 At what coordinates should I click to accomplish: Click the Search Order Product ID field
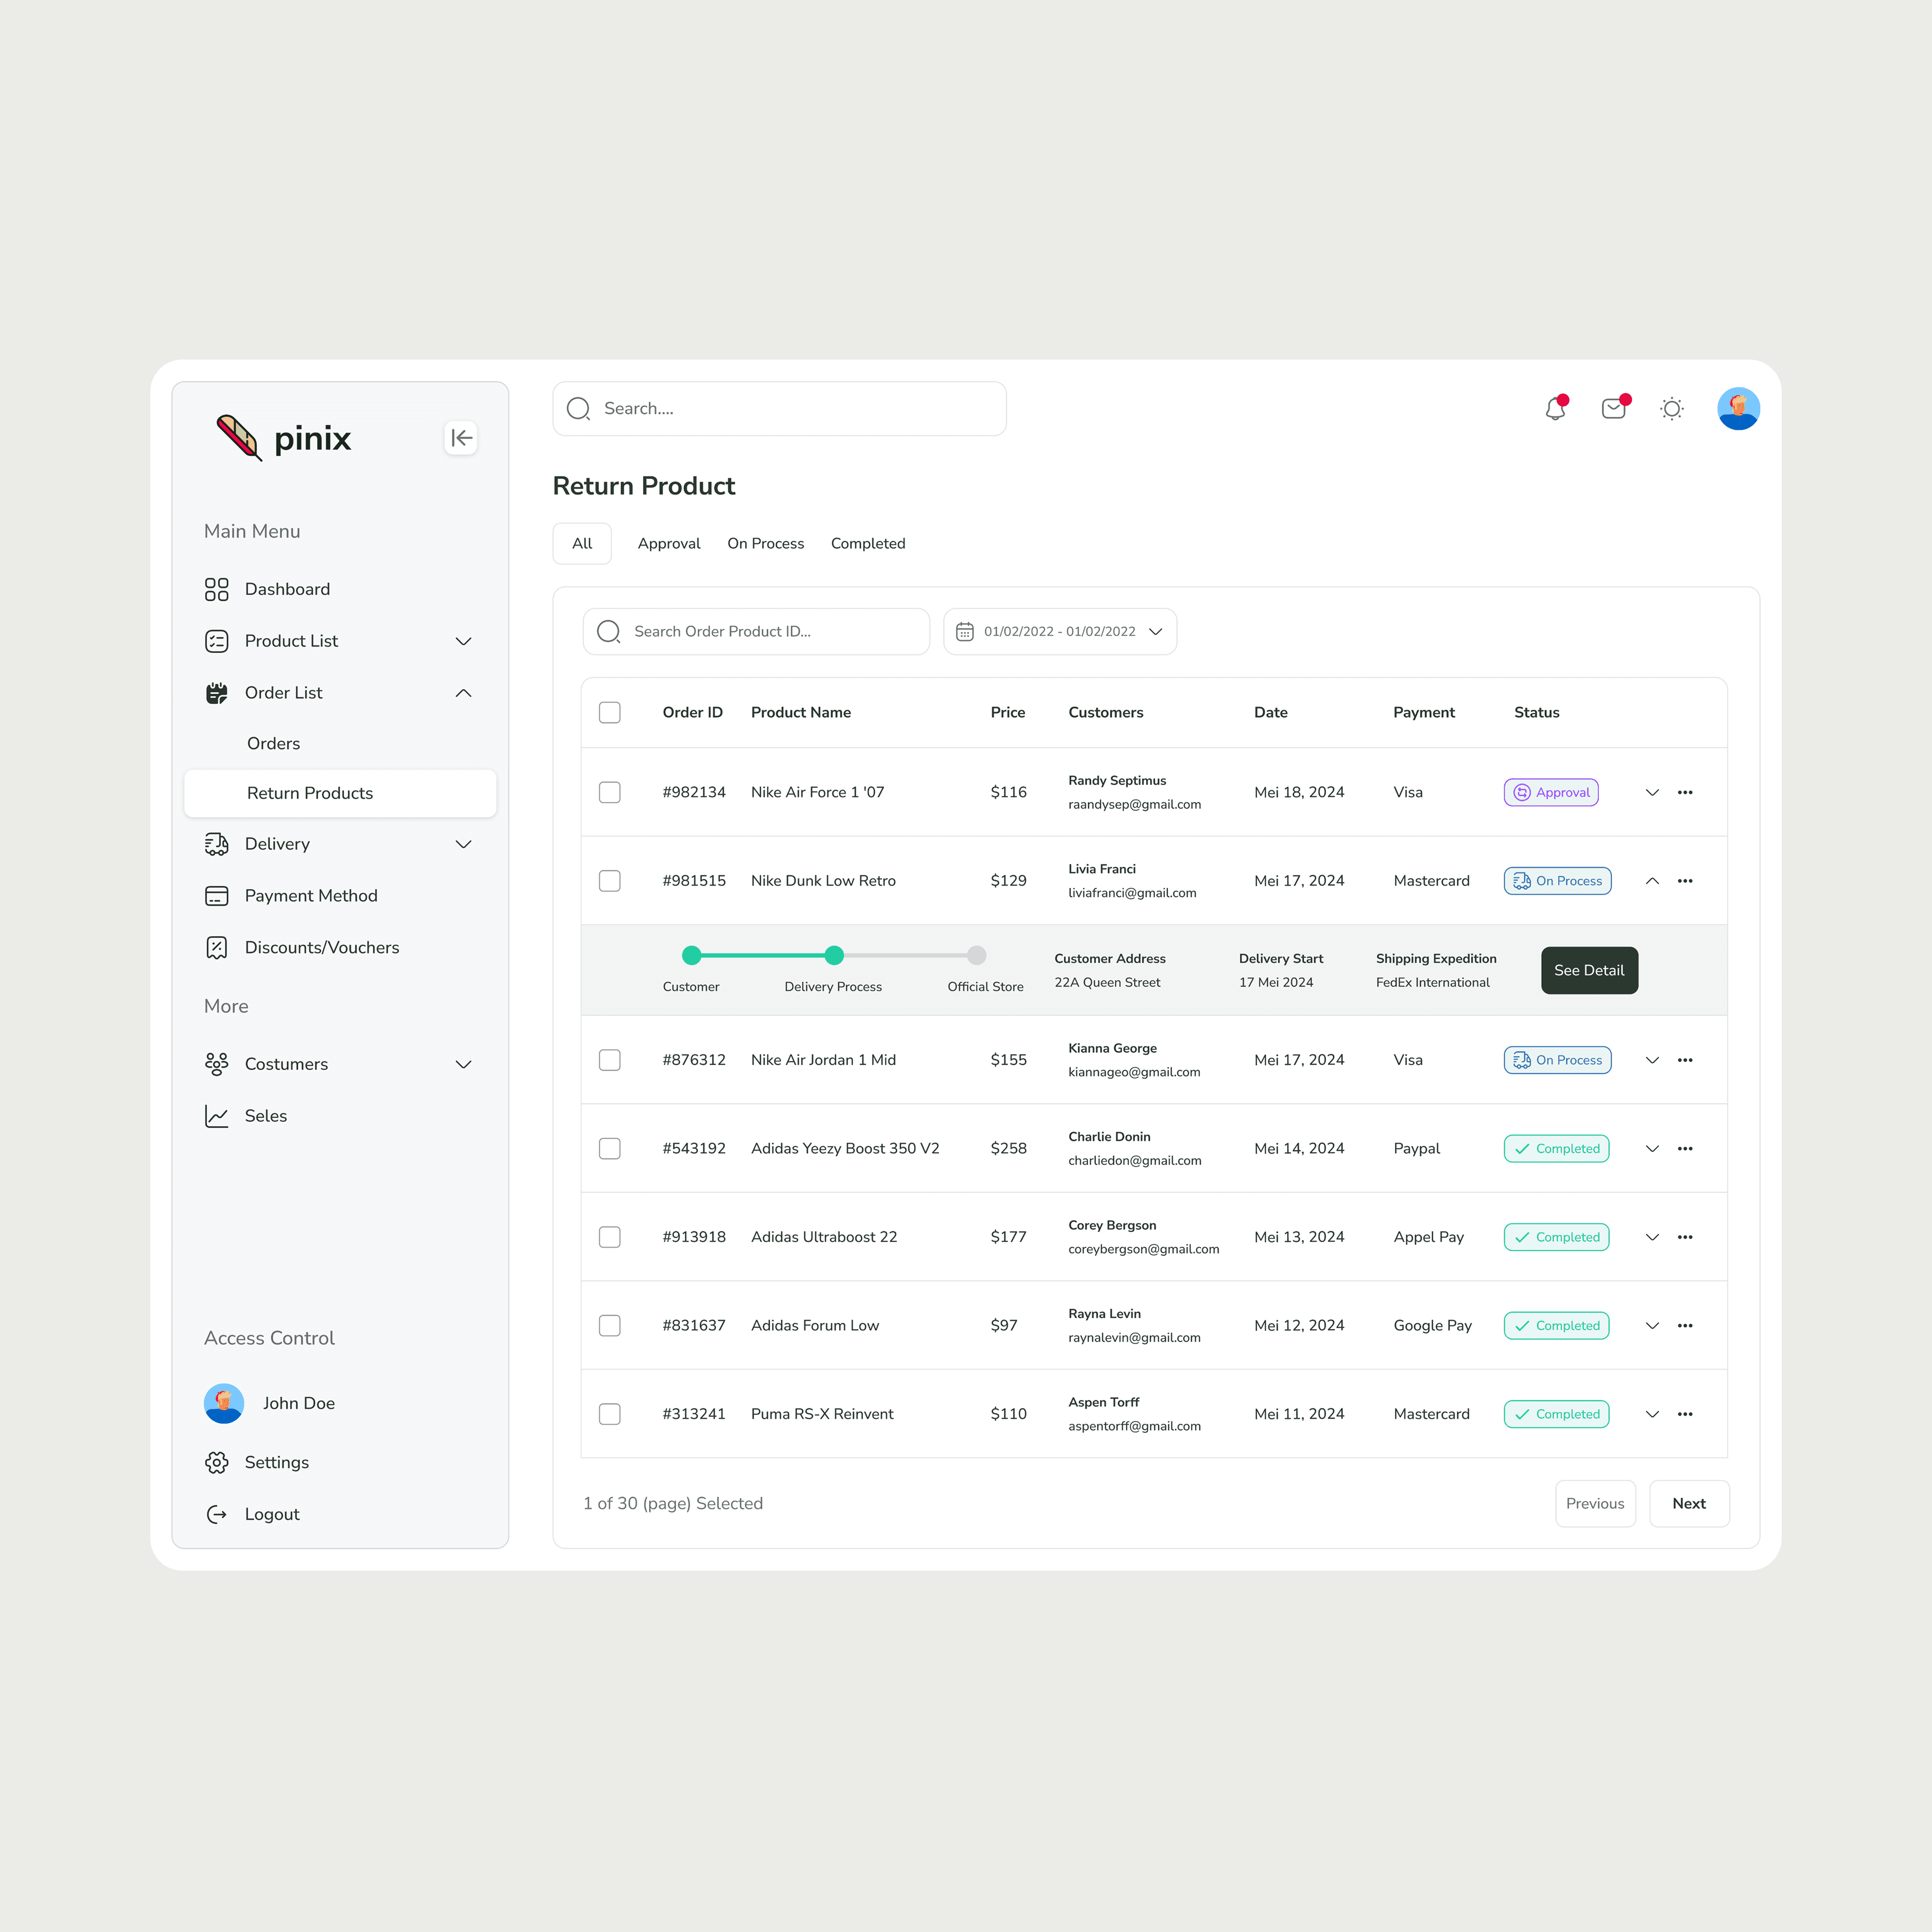[756, 632]
